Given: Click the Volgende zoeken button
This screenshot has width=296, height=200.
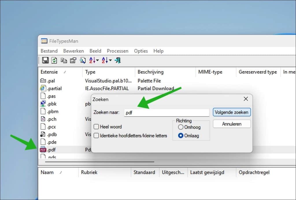Looking at the screenshot, I should coord(232,112).
